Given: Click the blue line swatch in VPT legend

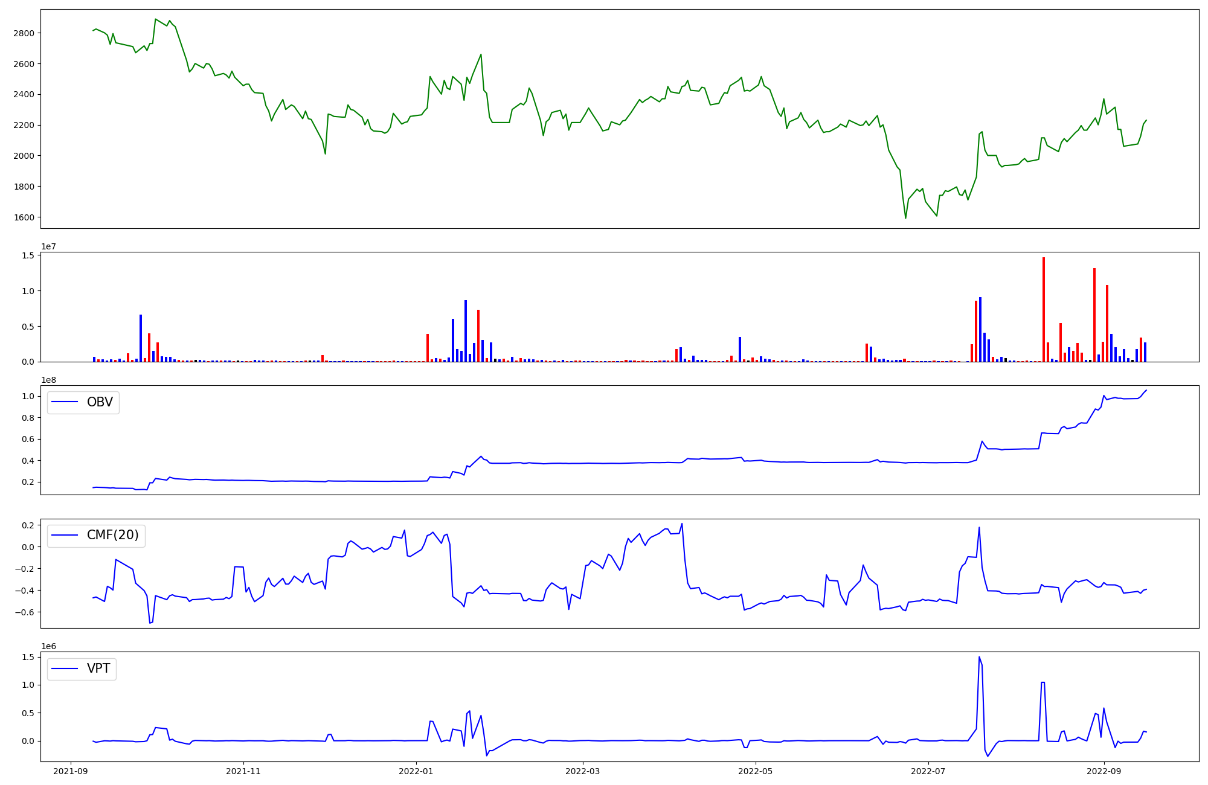Looking at the screenshot, I should point(65,668).
